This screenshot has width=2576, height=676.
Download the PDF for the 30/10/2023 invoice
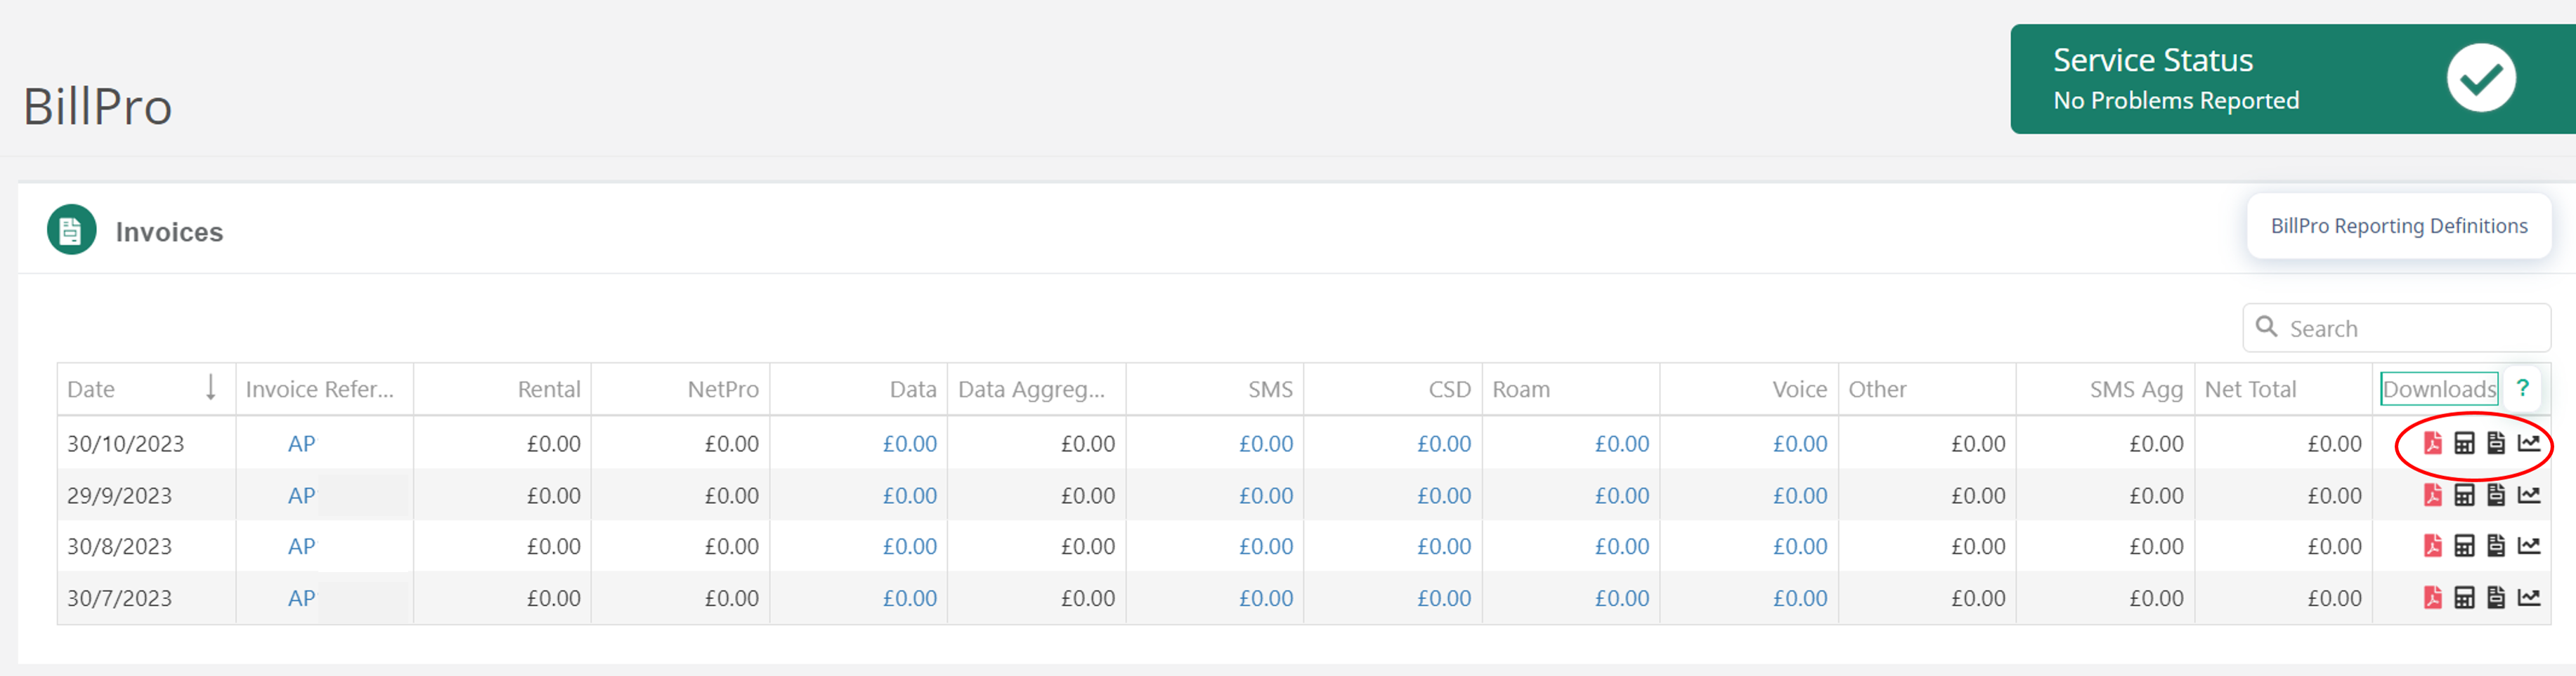point(2432,444)
